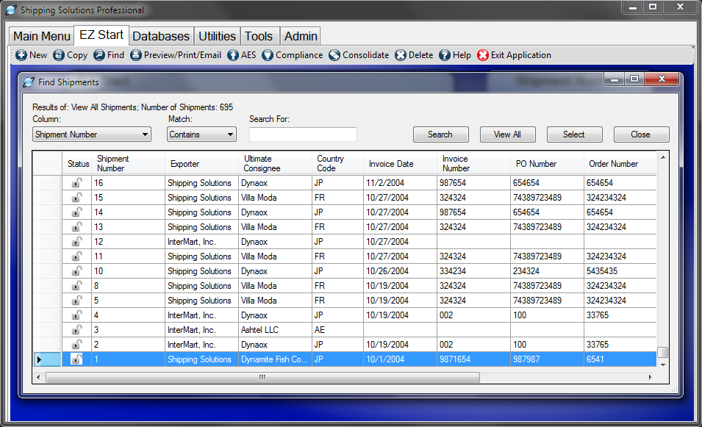Click the horizontal scrollbar under the shipments grid
This screenshot has height=427, width=702.
click(262, 377)
